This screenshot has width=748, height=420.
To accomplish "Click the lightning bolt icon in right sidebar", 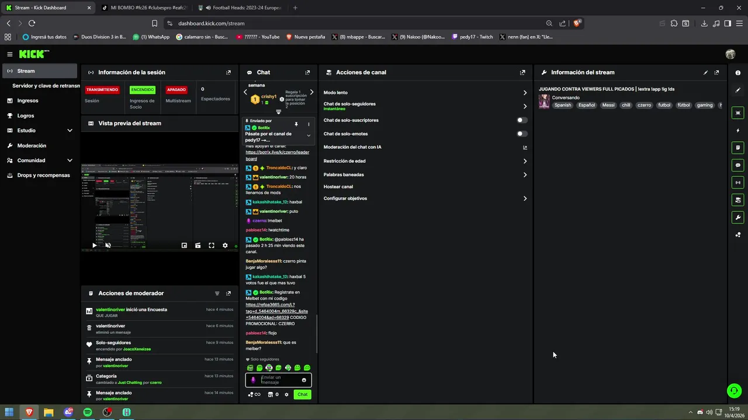I will point(738,131).
